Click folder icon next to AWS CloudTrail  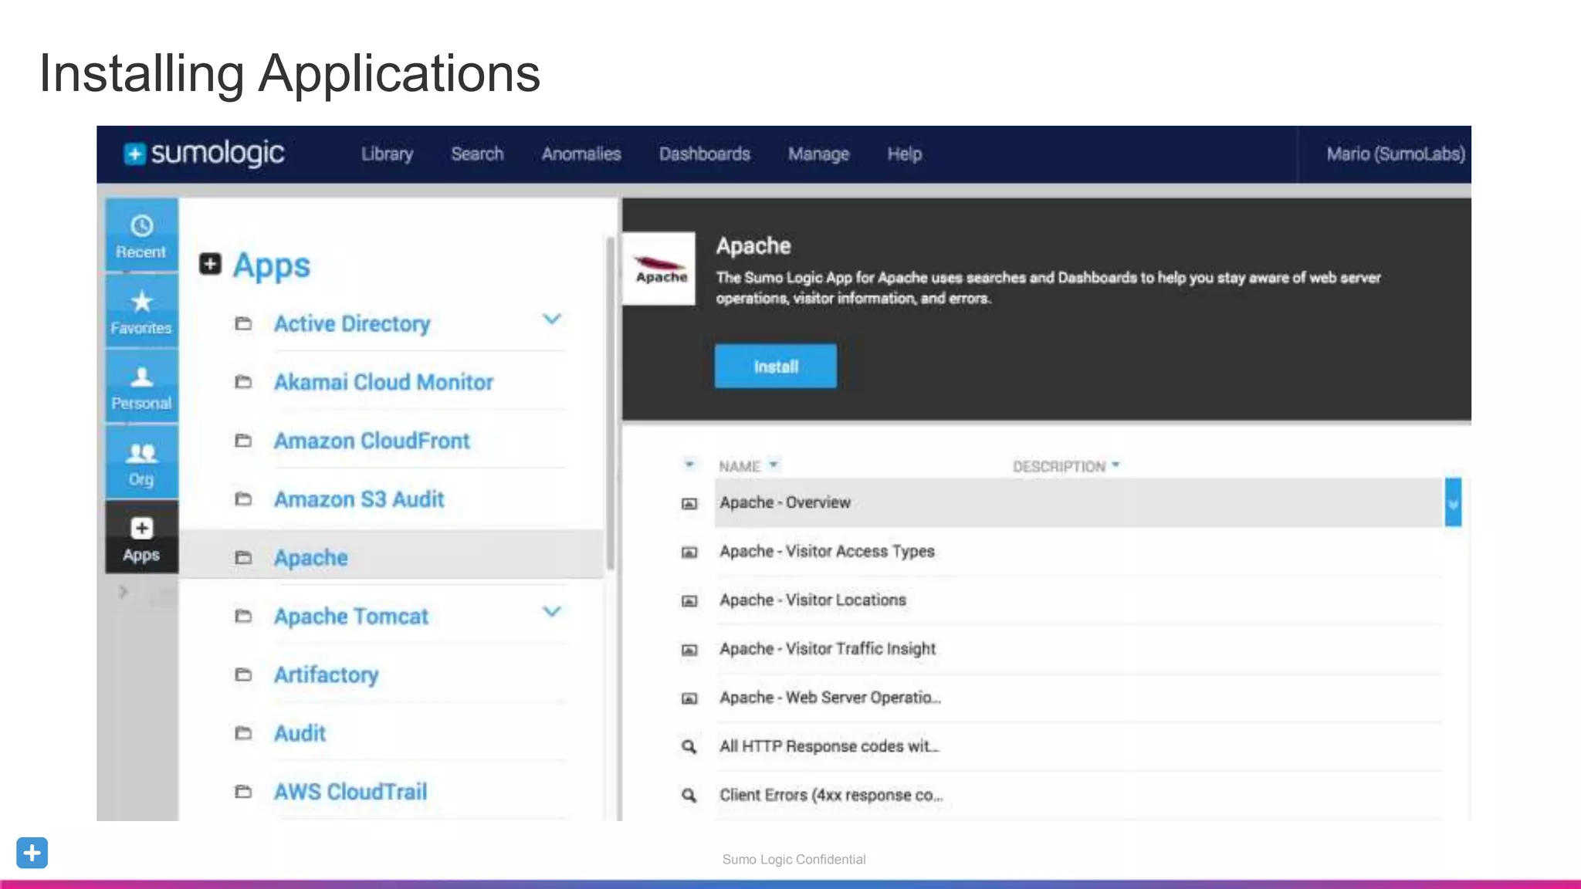click(243, 792)
